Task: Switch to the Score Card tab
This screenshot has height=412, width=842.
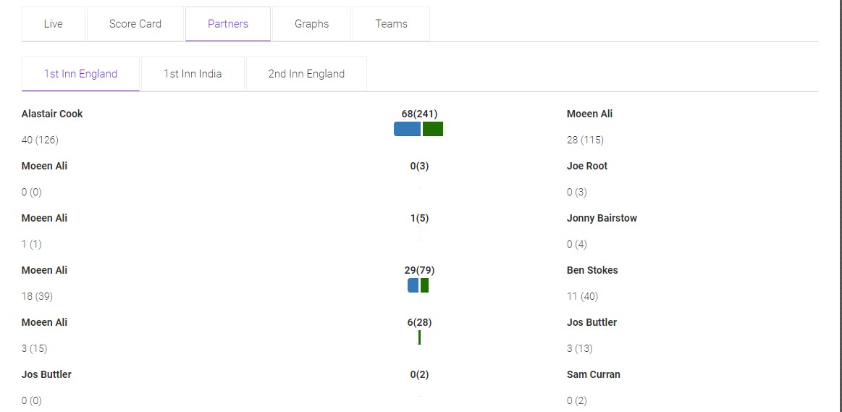Action: point(135,24)
